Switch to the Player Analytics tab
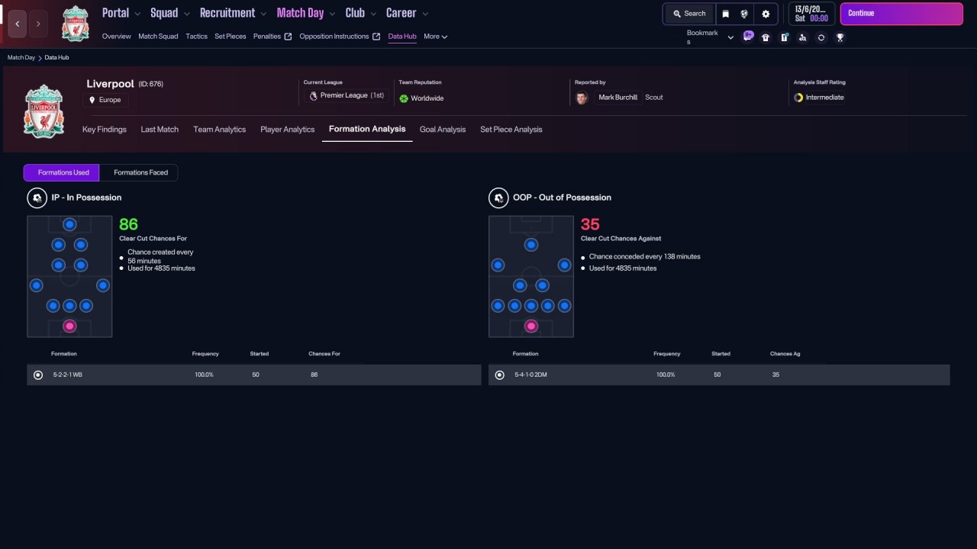Screen dimensions: 977x549 288,130
